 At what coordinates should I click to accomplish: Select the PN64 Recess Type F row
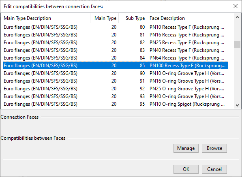coord(116,58)
